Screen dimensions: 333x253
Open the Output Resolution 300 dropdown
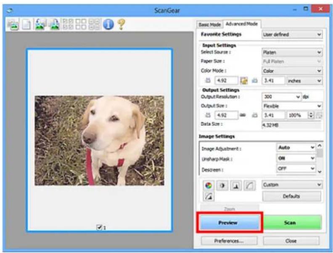[x=282, y=97]
